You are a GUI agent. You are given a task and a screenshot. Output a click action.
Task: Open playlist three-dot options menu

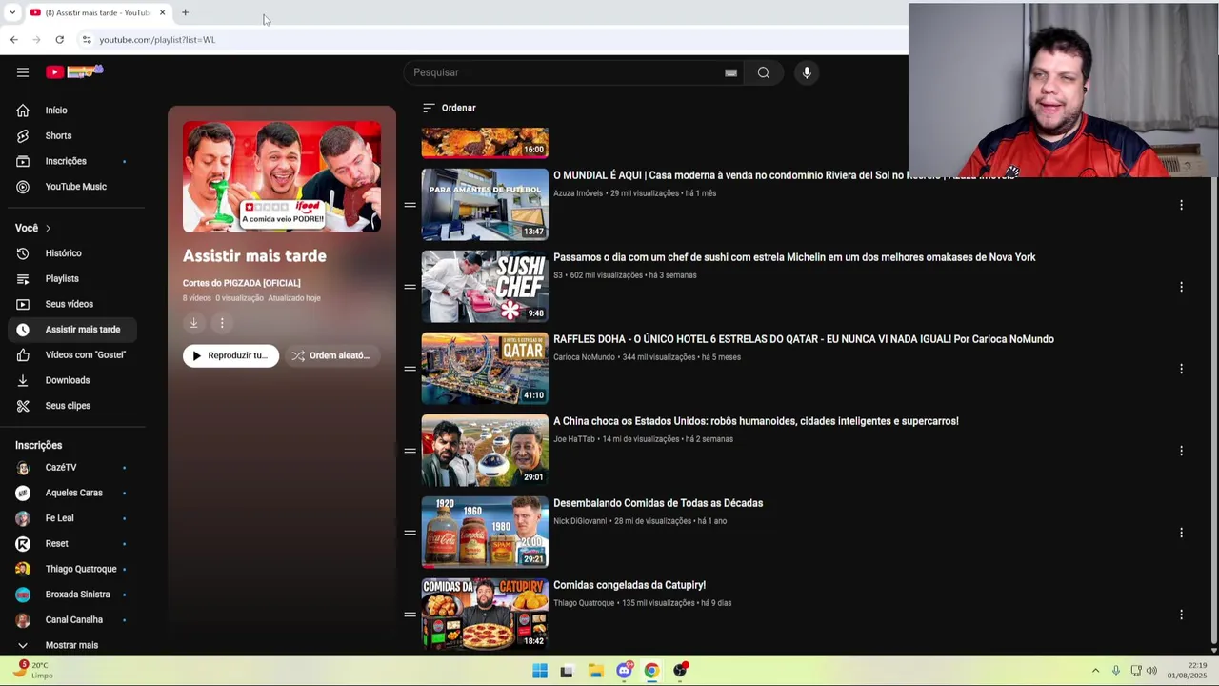point(222,323)
